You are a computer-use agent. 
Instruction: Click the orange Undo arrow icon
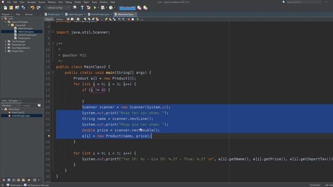point(32,8)
